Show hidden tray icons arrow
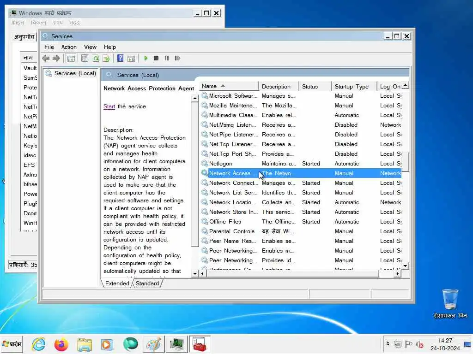Viewport: 473px width, 354px height. pos(388,344)
